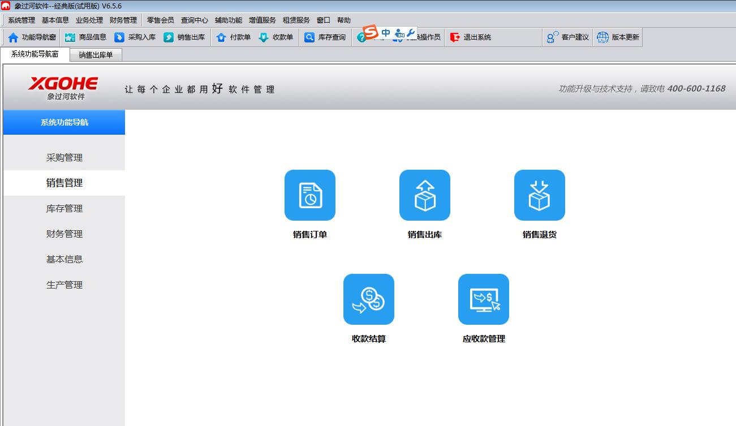Switch to the 系统功能导航窗 tab
This screenshot has width=736, height=426.
(35, 54)
